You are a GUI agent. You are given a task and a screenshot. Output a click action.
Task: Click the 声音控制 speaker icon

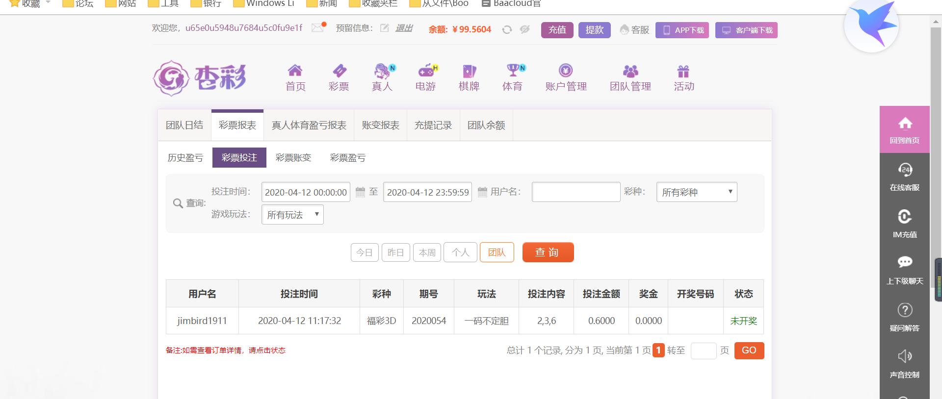(x=904, y=356)
